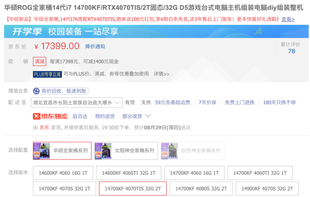Choose version 14600KF 4060 16G 1T
The width and height of the screenshot is (310, 197).
pyautogui.click(x=63, y=173)
